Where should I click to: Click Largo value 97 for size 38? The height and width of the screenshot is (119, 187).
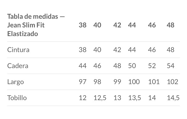82,82
